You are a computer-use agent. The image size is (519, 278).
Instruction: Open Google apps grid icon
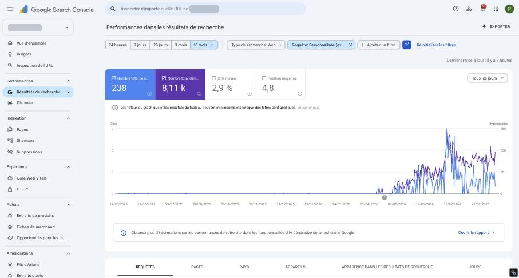point(496,9)
